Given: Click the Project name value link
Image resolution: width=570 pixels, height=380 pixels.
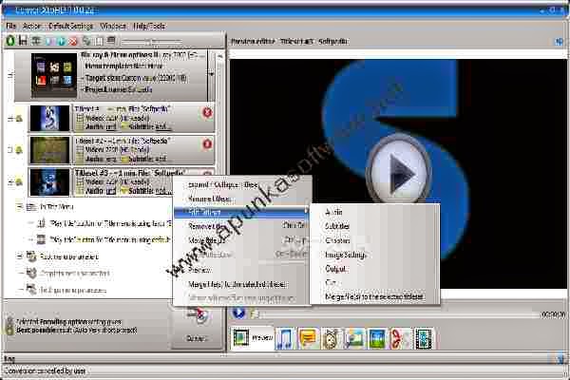Looking at the screenshot, I should point(140,89).
